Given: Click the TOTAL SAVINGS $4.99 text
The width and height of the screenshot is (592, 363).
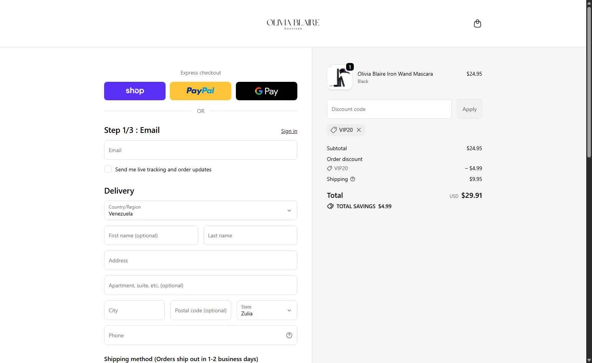Looking at the screenshot, I should click(364, 206).
